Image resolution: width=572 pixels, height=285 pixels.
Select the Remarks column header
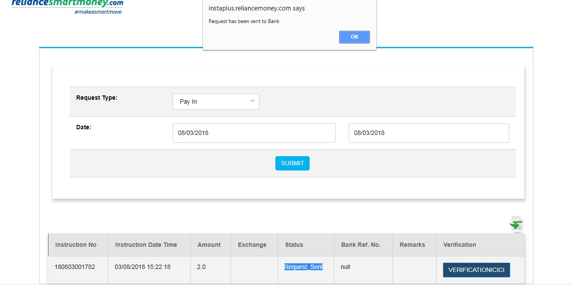[412, 245]
